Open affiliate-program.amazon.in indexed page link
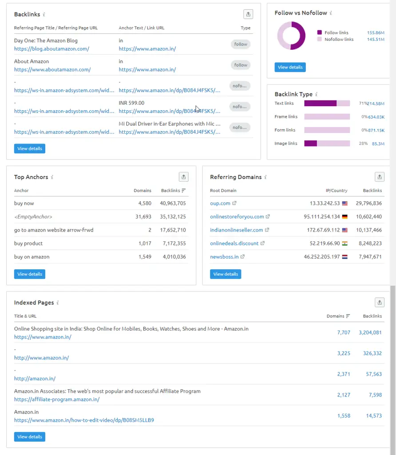 [57, 399]
